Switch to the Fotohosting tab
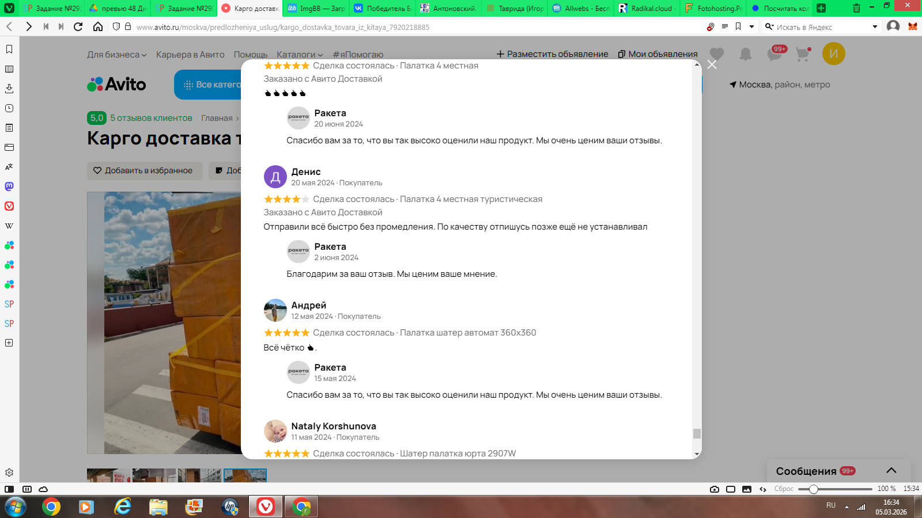Screen dimensions: 922x518 tap(714, 8)
